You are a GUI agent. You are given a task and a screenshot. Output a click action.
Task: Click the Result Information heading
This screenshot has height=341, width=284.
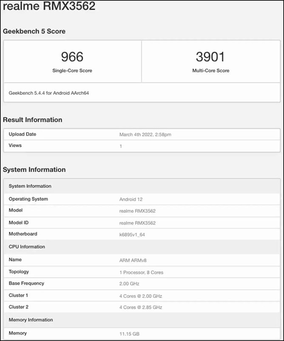[x=33, y=120]
